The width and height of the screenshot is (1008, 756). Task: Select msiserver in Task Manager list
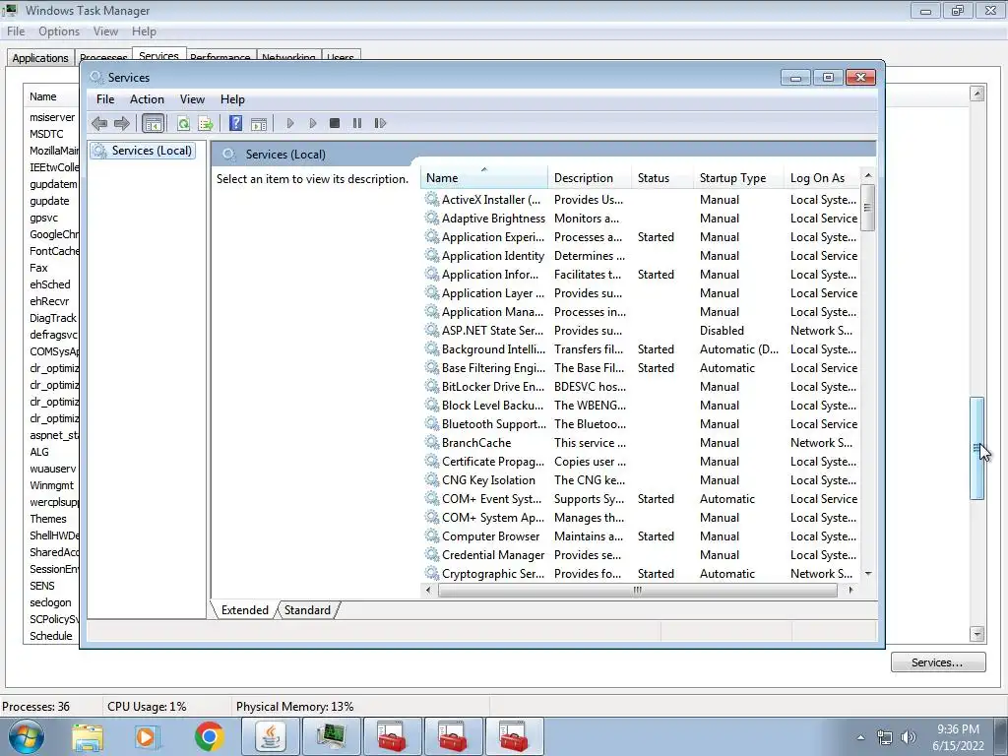pyautogui.click(x=51, y=118)
